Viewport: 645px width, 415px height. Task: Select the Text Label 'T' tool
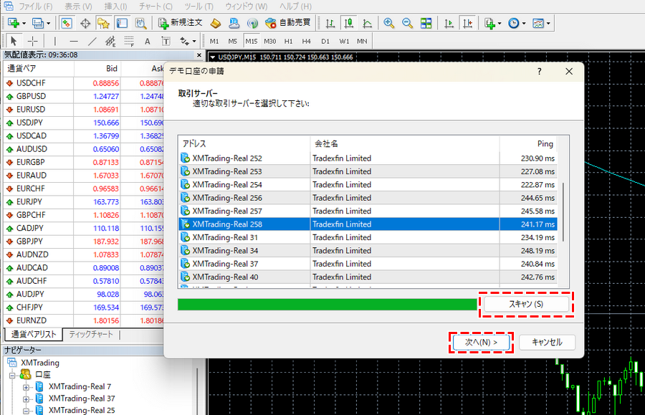pyautogui.click(x=166, y=41)
